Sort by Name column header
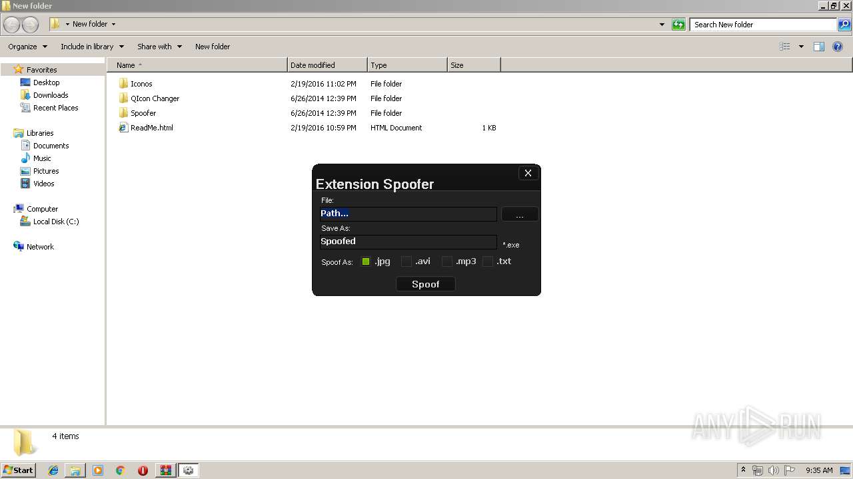 197,65
